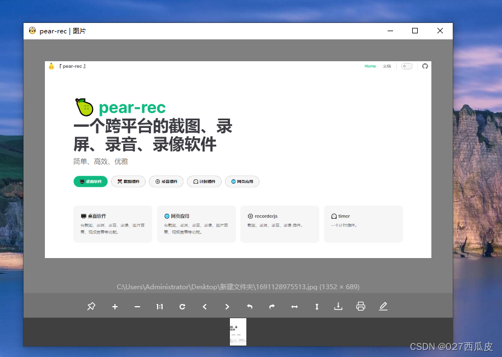
Task: Open the 文档 navigation item
Action: 387,66
